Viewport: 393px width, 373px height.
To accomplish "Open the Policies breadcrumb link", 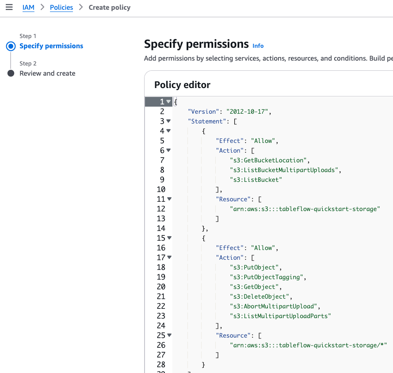I will coord(61,7).
